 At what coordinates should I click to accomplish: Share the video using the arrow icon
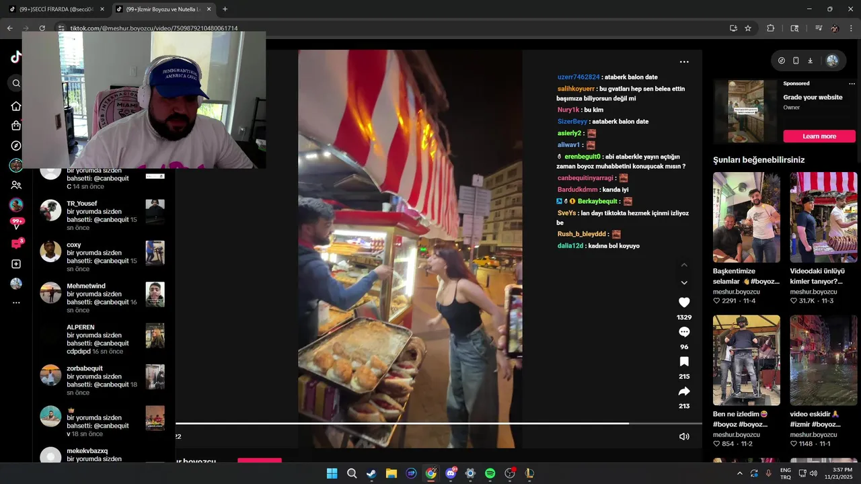click(x=684, y=391)
